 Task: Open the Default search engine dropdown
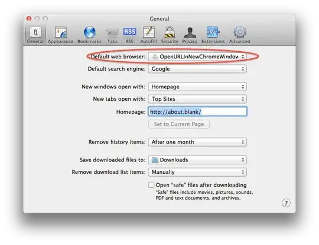[x=197, y=69]
